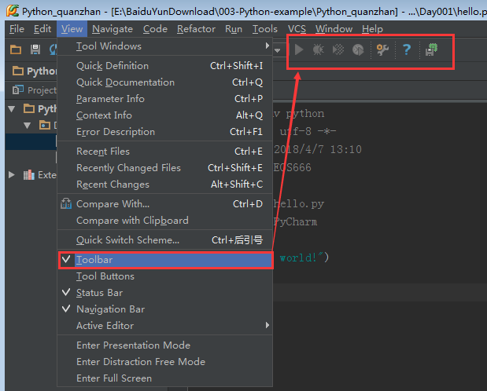Open the Run menu
The image size is (487, 391).
click(234, 29)
